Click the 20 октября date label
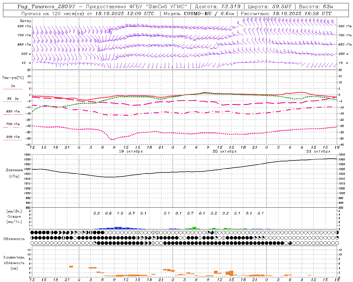 click(x=224, y=151)
